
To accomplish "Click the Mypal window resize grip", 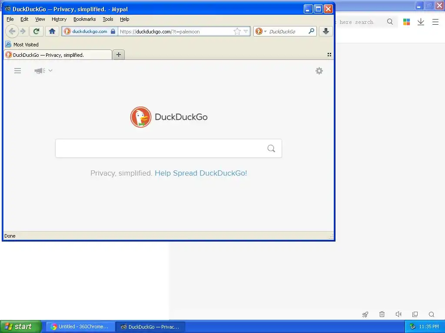I will click(331, 237).
